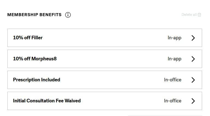Click the Membership Benefits heading
This screenshot has width=210, height=116.
(x=34, y=15)
